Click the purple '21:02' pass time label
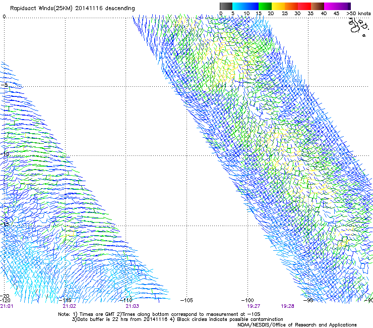This screenshot has height=328, width=373. tap(69, 306)
